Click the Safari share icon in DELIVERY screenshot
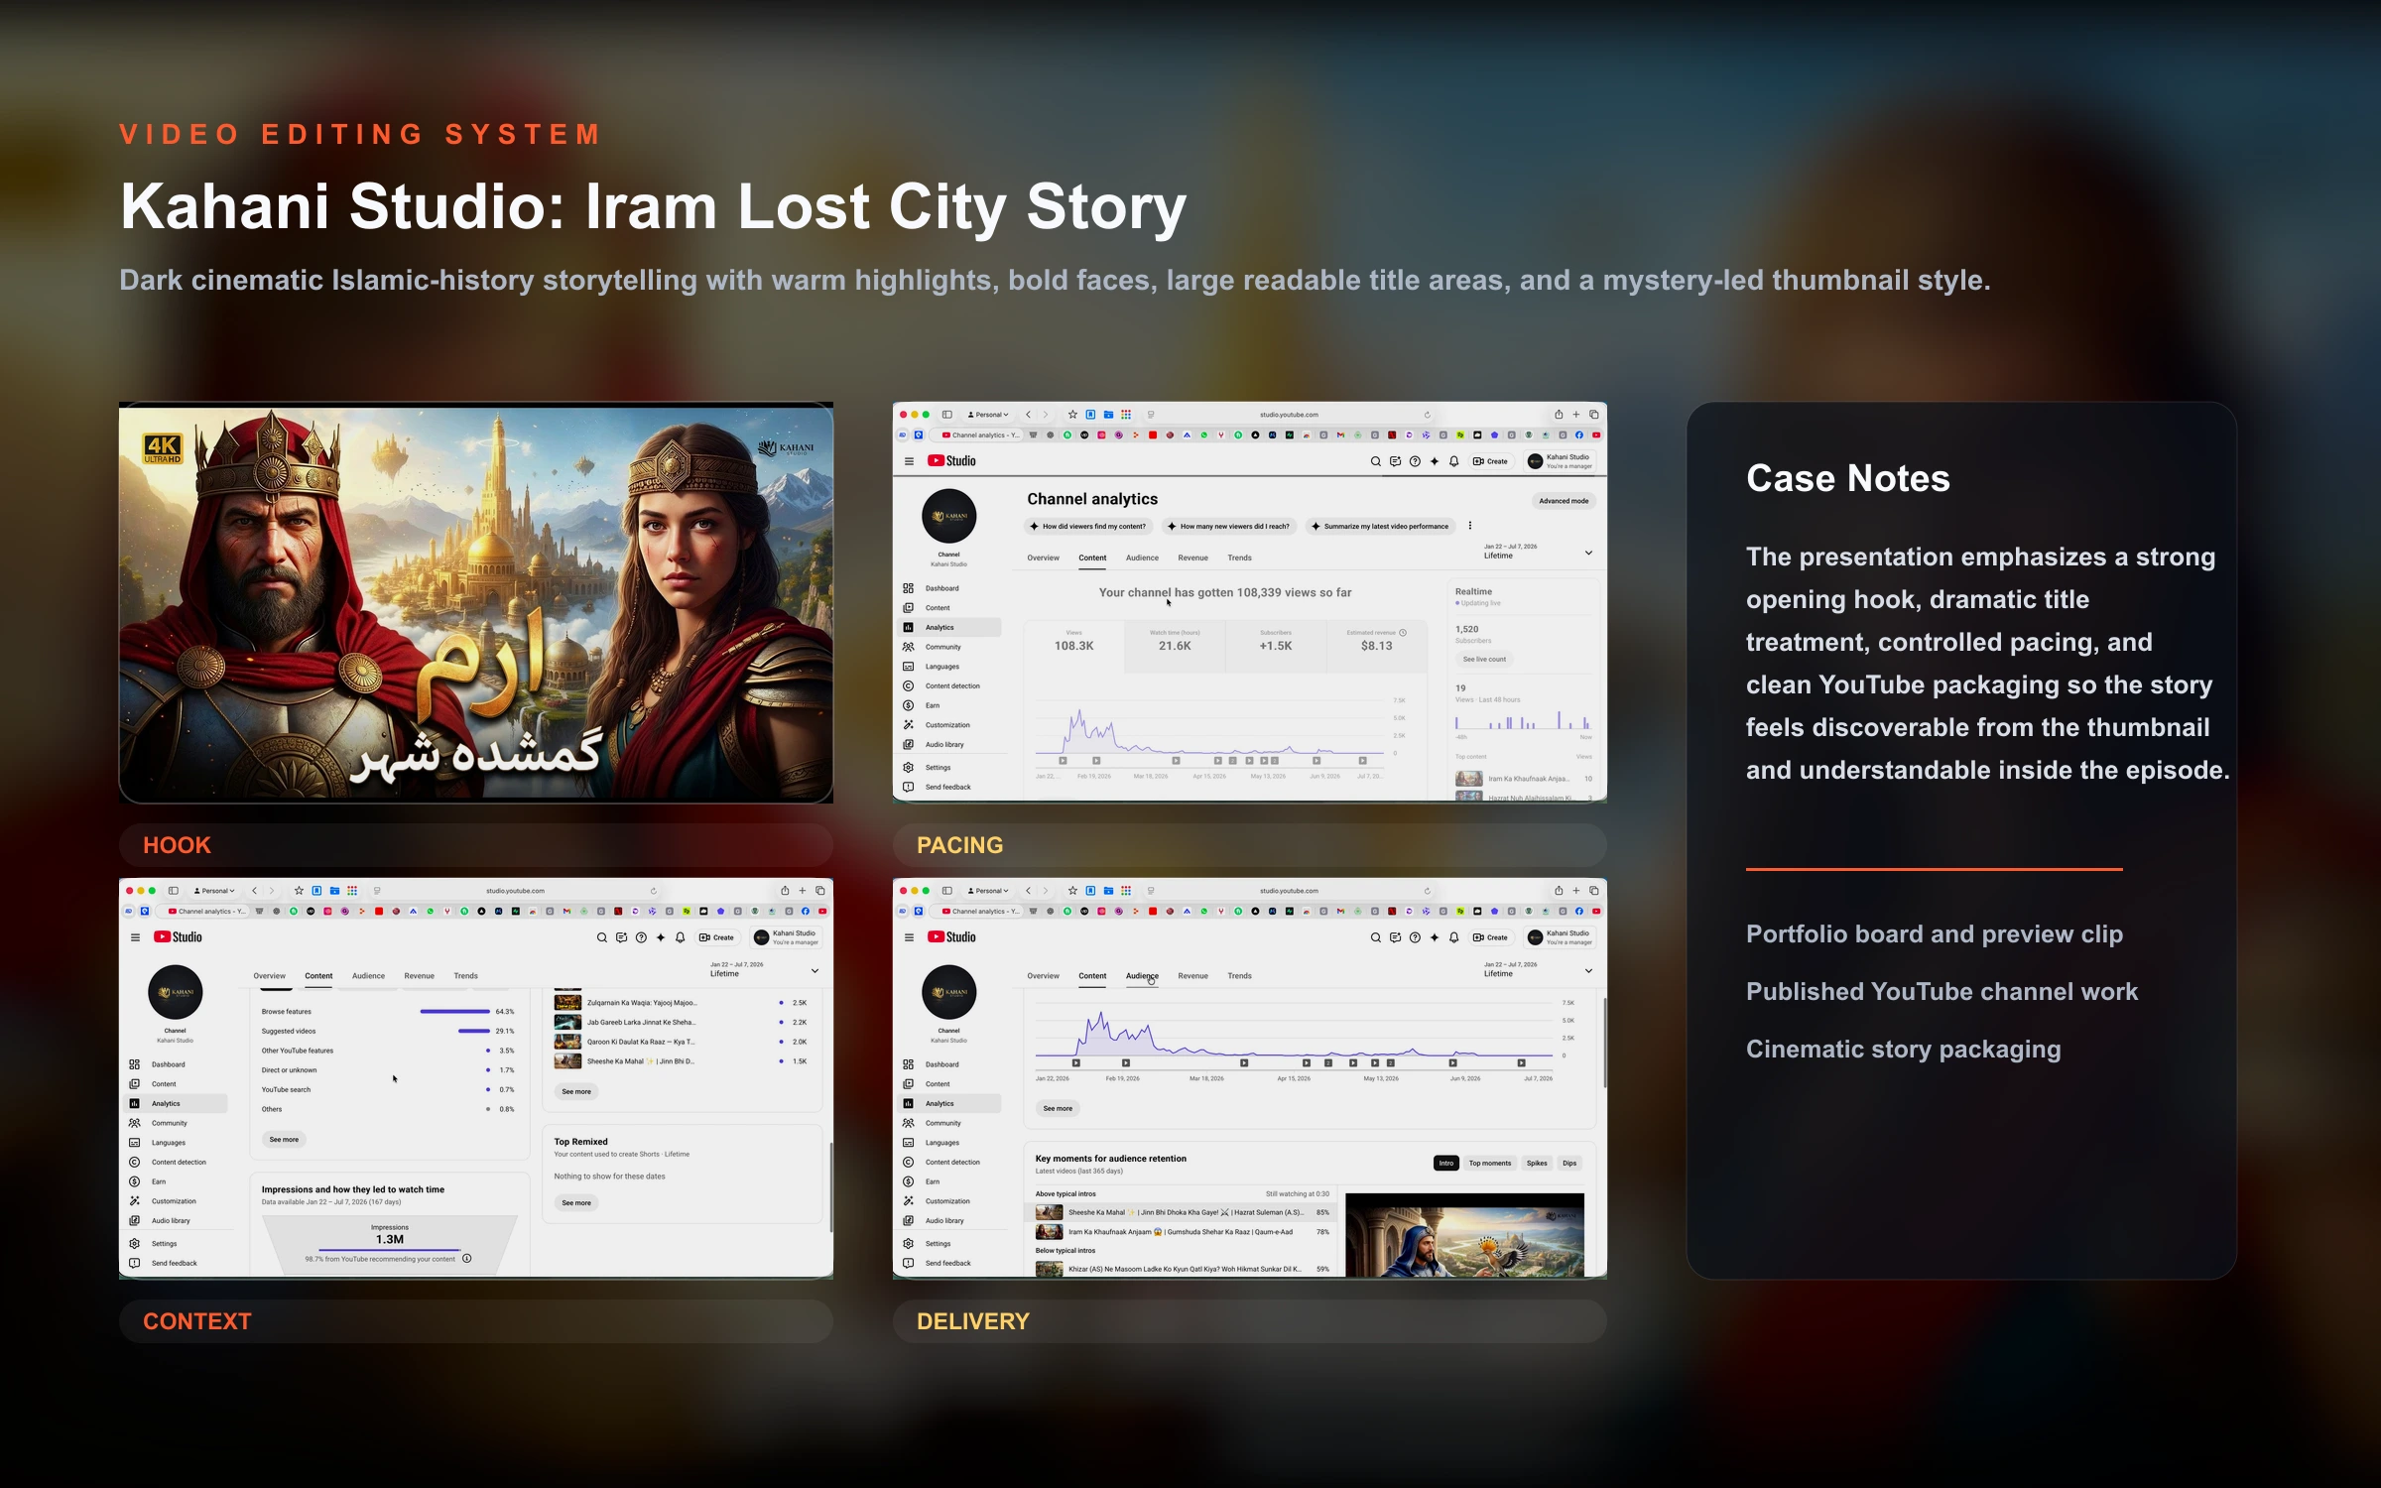The image size is (2381, 1488). tap(1559, 890)
